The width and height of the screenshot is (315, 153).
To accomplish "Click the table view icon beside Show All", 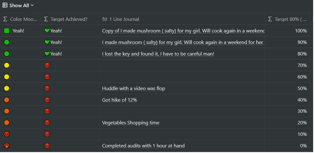I will pyautogui.click(x=5, y=5).
